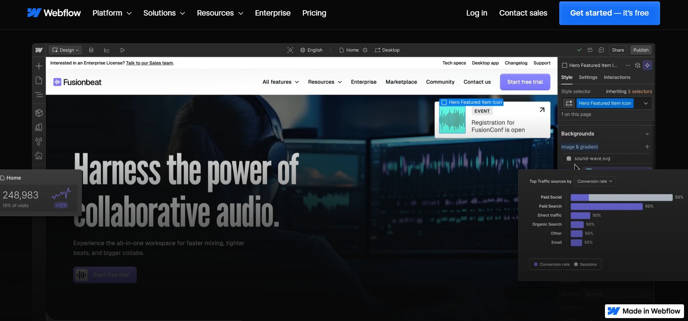The height and width of the screenshot is (321, 688).
Task: Open the Design mode dropdown
Action: 65,50
